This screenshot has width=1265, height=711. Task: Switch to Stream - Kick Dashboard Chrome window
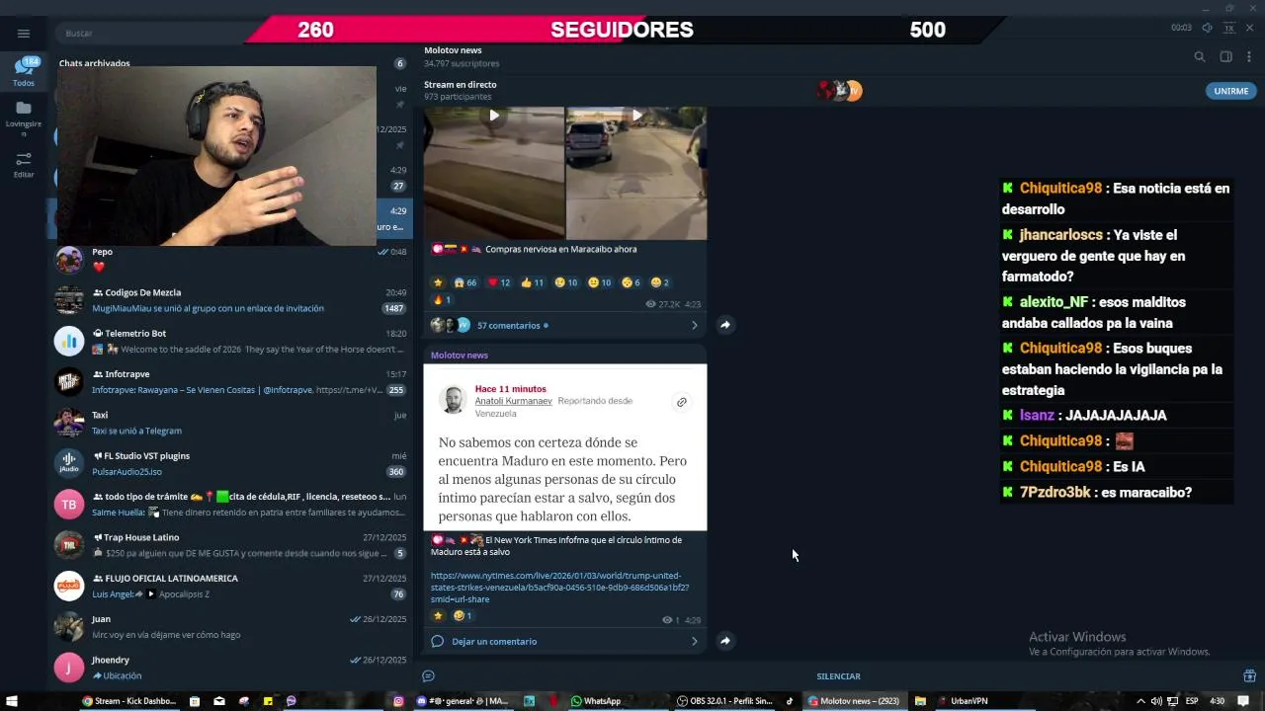point(129,701)
